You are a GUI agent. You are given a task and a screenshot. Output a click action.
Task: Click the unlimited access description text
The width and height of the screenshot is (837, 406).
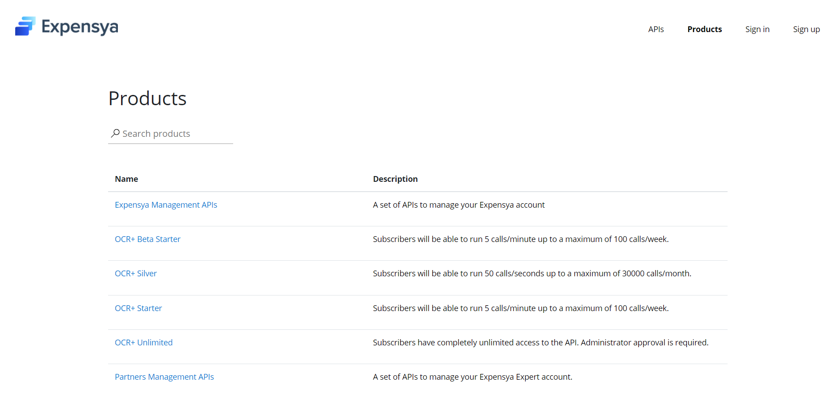pyautogui.click(x=540, y=343)
